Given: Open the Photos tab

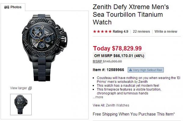Looking at the screenshot, I should [13, 7].
